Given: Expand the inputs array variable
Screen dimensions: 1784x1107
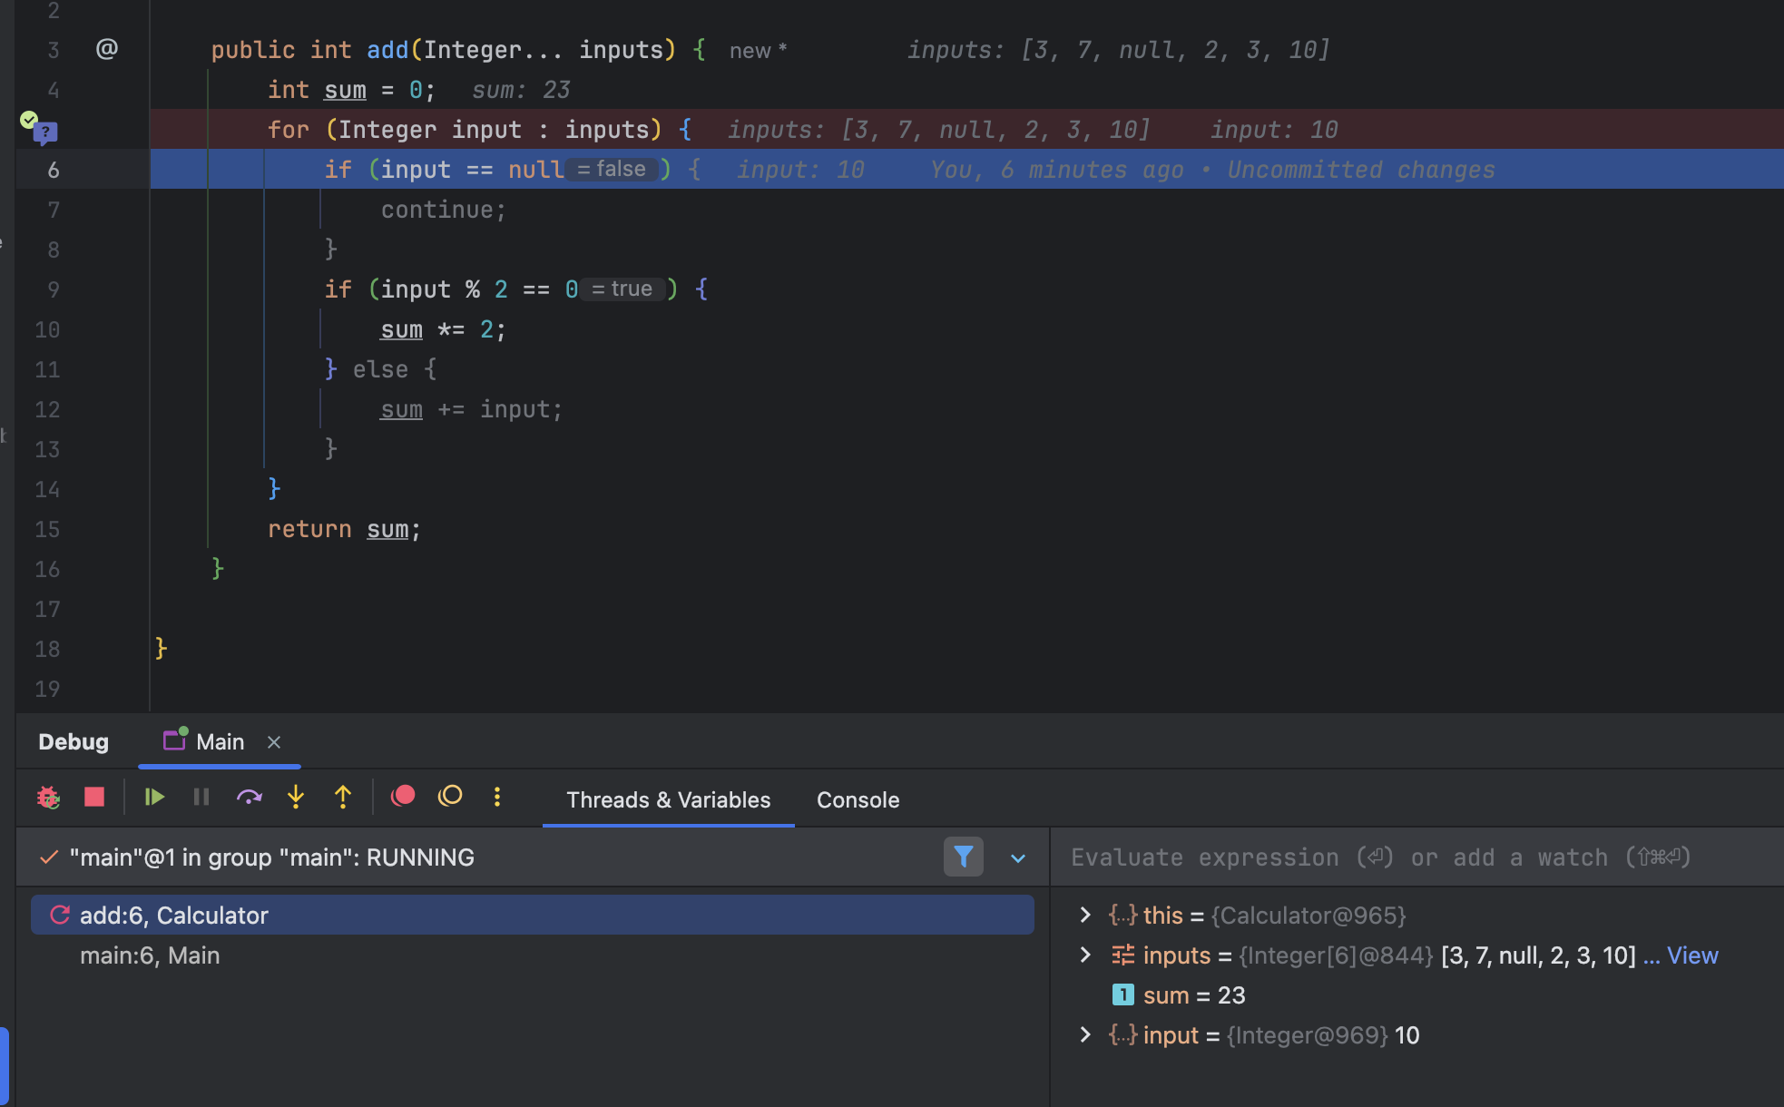Looking at the screenshot, I should 1085,955.
